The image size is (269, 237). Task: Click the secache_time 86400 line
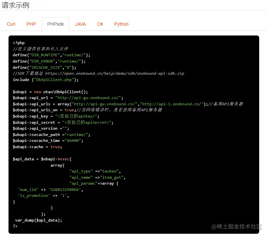(x=48, y=141)
